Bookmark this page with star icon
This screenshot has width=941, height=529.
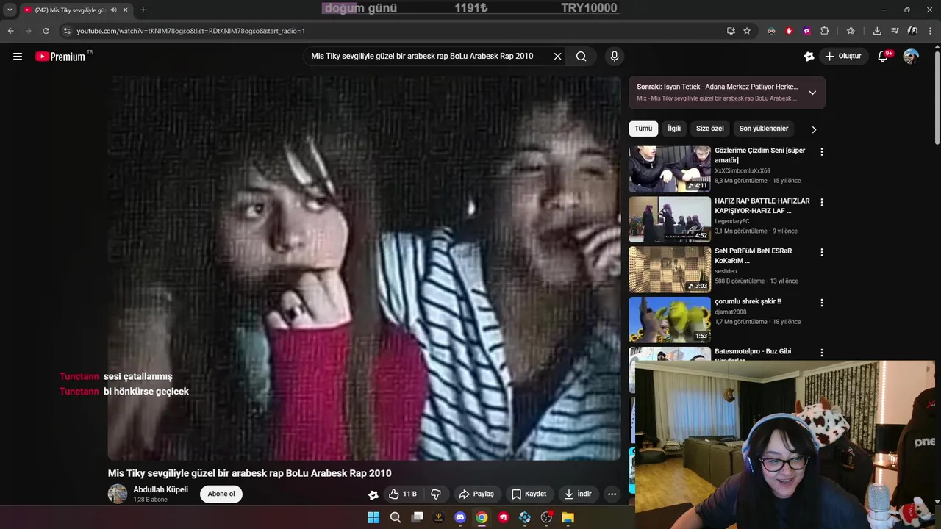747,31
